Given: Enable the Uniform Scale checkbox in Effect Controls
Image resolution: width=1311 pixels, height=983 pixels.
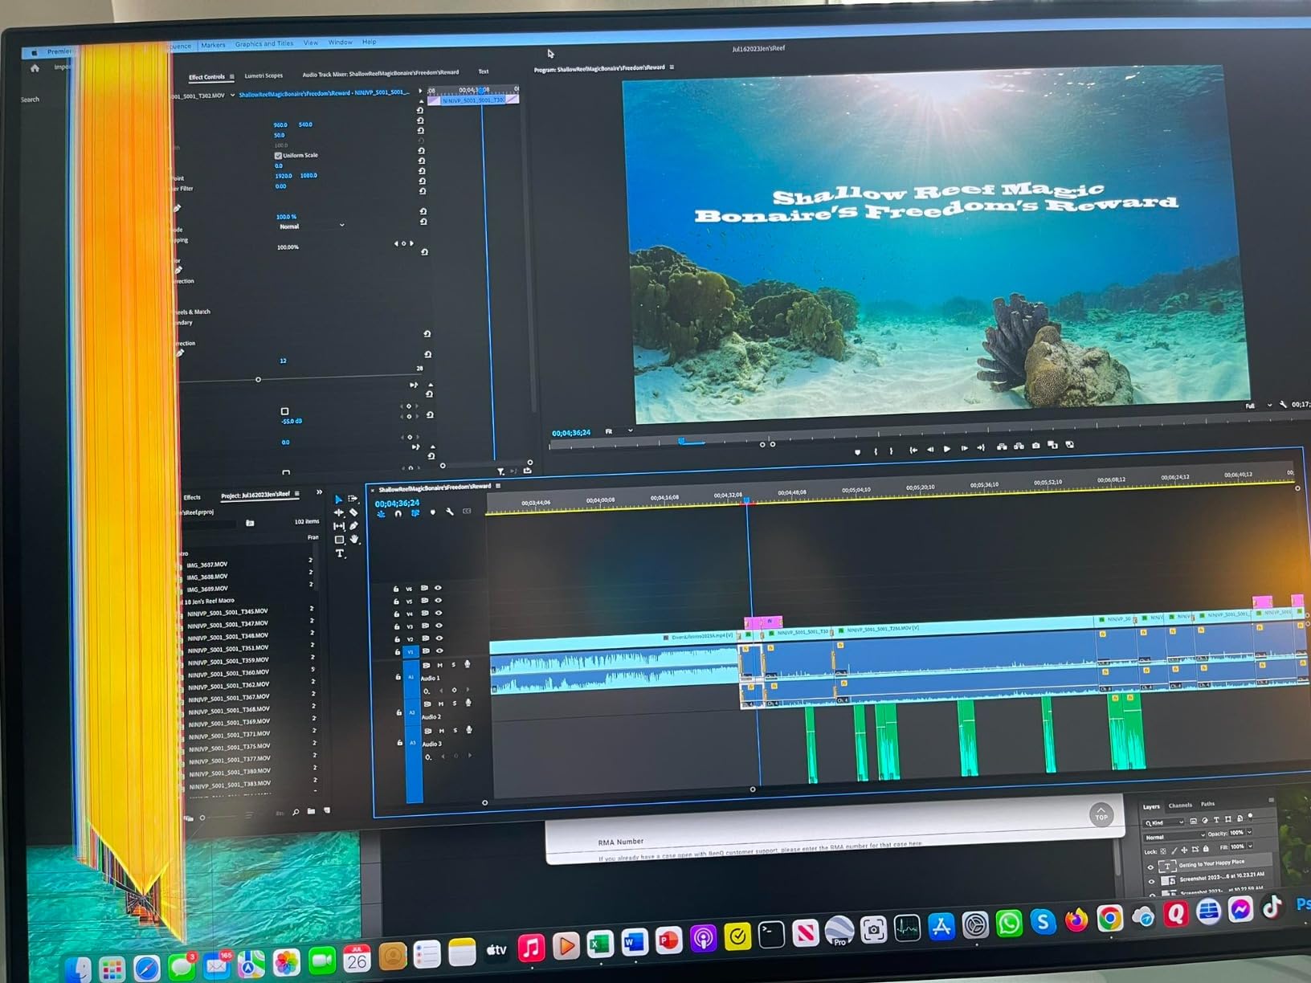Looking at the screenshot, I should pyautogui.click(x=279, y=155).
